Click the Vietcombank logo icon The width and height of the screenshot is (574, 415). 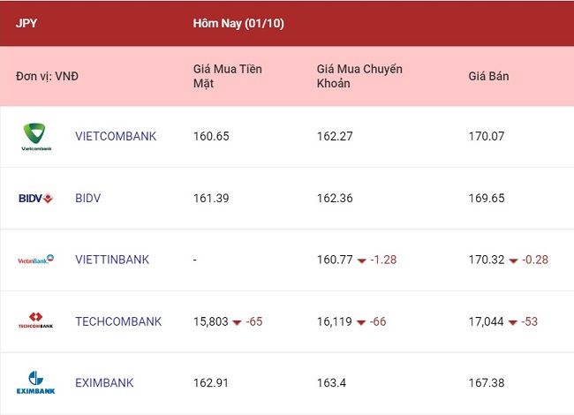[36, 137]
